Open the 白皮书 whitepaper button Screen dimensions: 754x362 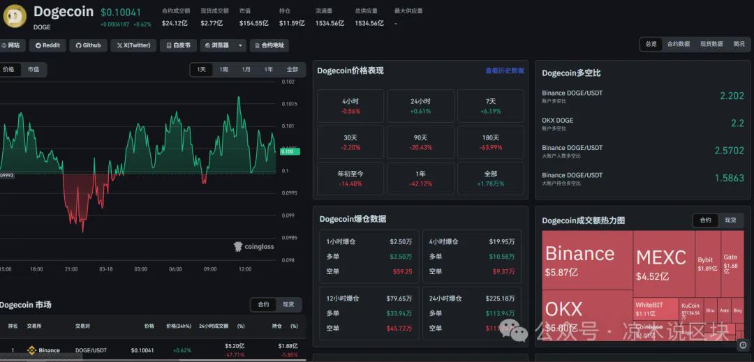[179, 45]
